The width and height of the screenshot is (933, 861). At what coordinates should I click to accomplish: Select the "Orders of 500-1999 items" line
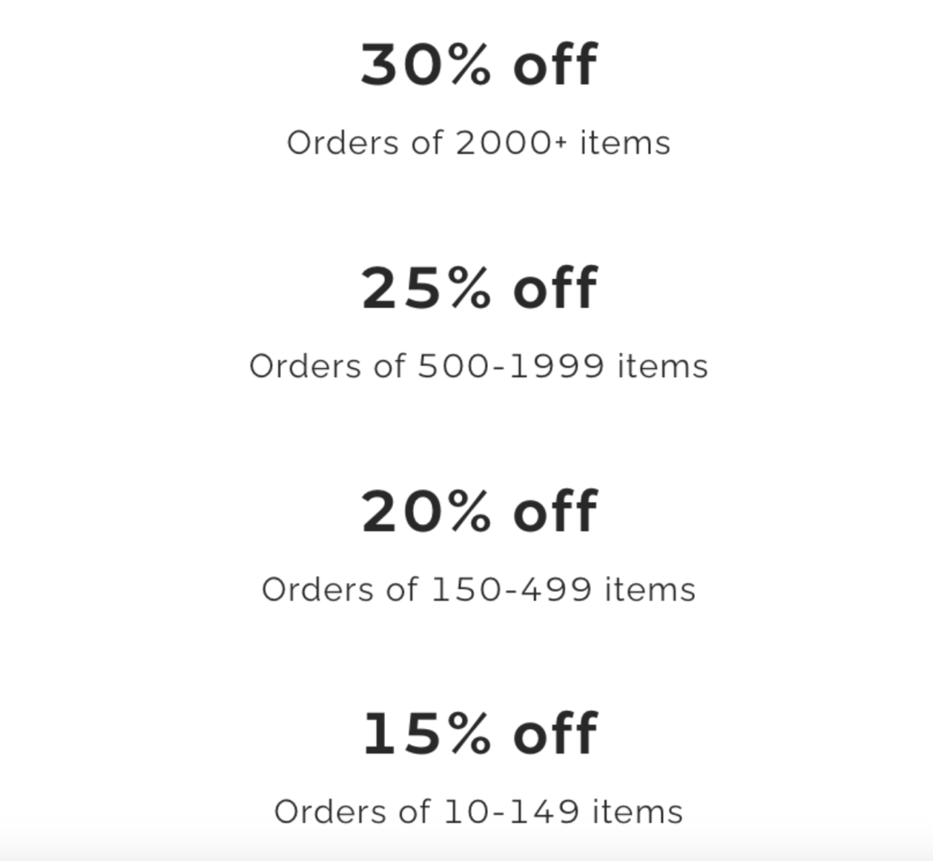(x=478, y=366)
